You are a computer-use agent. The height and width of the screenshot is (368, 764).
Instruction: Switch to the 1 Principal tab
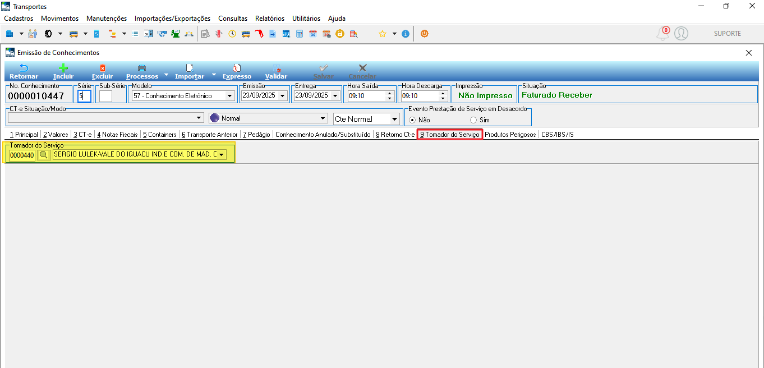click(24, 135)
